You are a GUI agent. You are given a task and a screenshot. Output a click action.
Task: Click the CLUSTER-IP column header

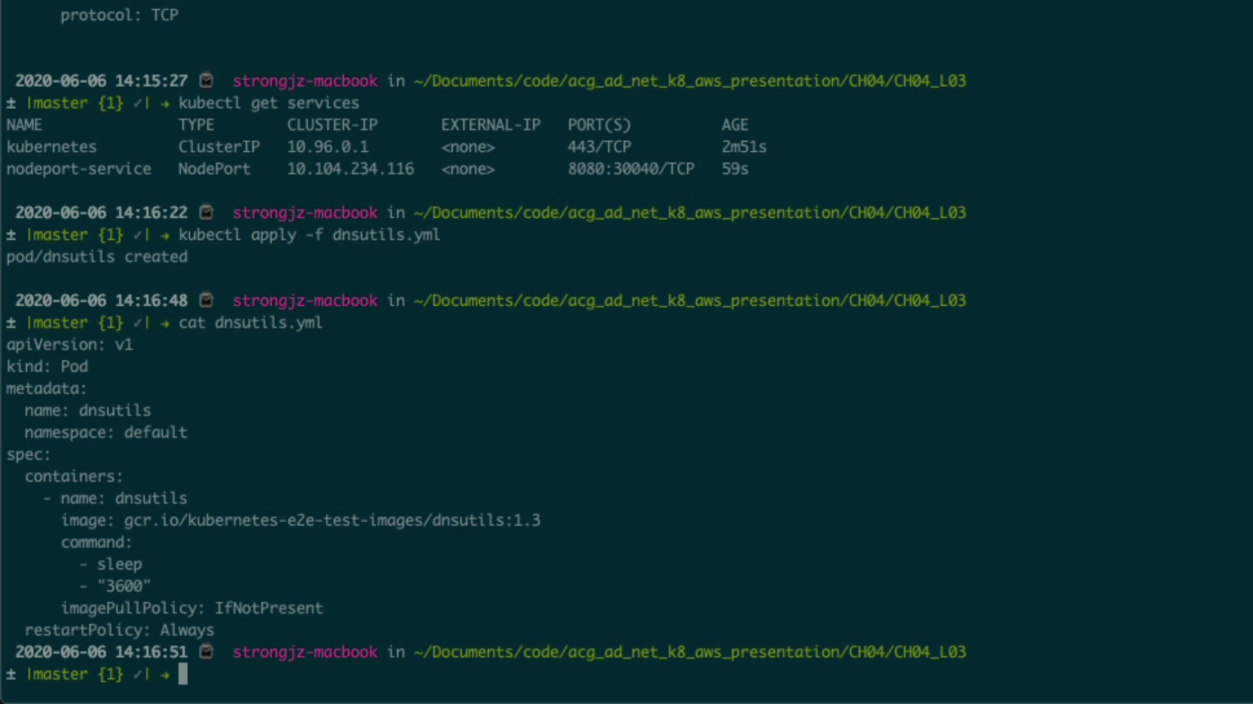point(332,125)
